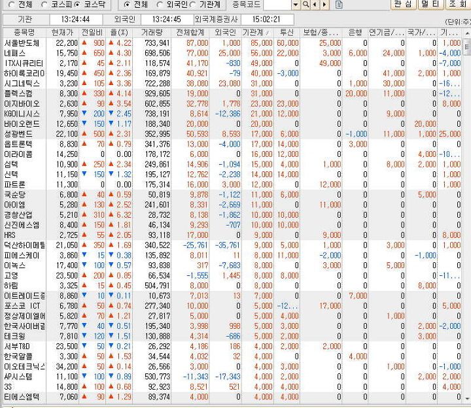This screenshot has width=471, height=408.
Task: Select the 이녹스 stock name
Action: [14, 265]
